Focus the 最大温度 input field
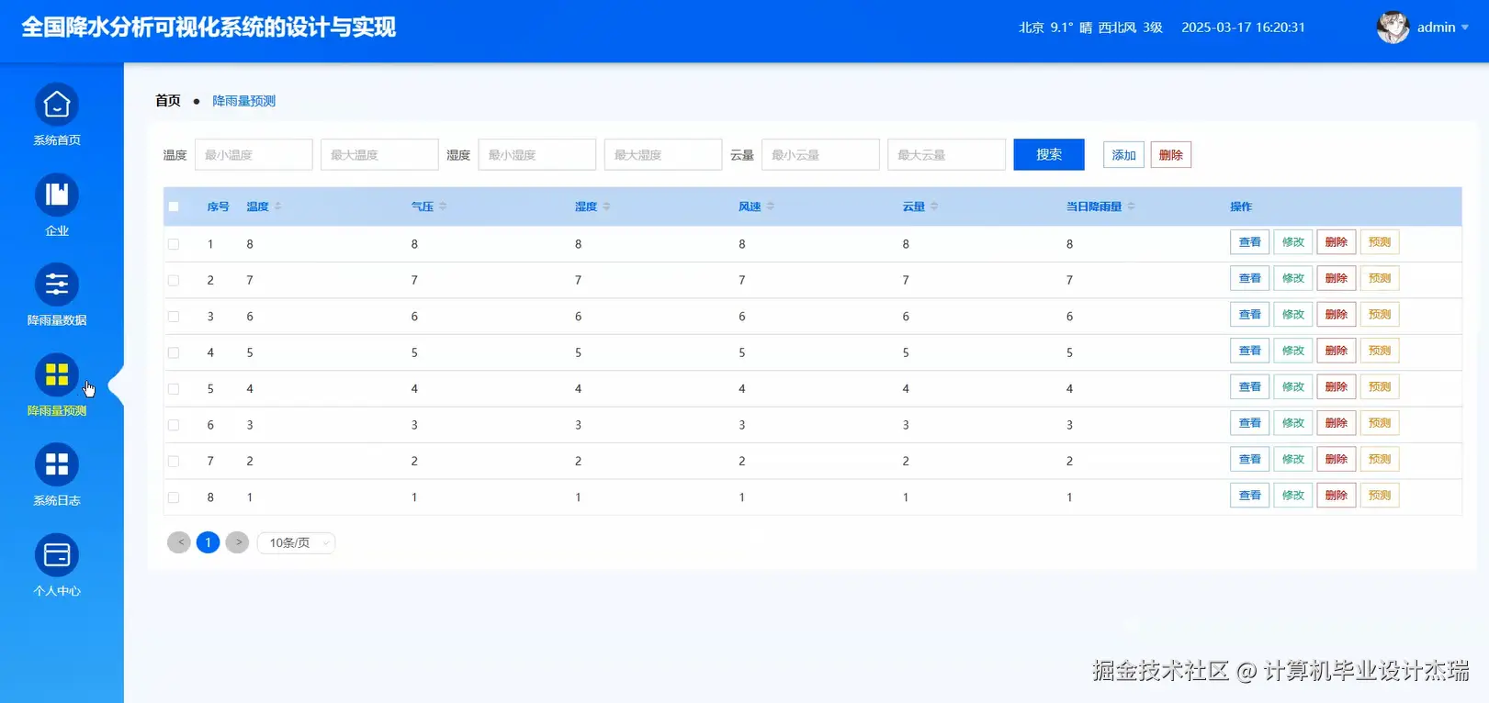This screenshot has height=703, width=1489. 379,154
